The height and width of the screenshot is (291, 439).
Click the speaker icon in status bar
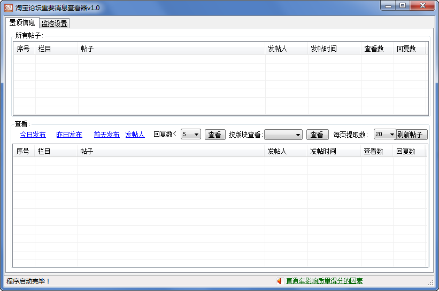[x=279, y=281]
